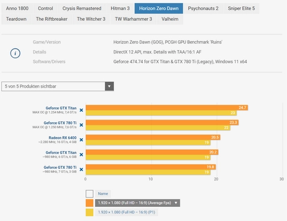The image size is (287, 221).
Task: Click the Geforce GTX 780 Ti 3 GiB label
Action: (x=60, y=167)
